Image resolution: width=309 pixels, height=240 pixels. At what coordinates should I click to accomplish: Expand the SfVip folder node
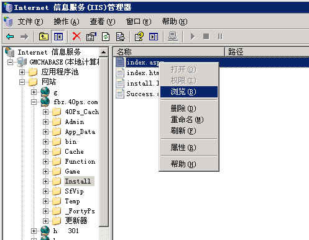45,191
